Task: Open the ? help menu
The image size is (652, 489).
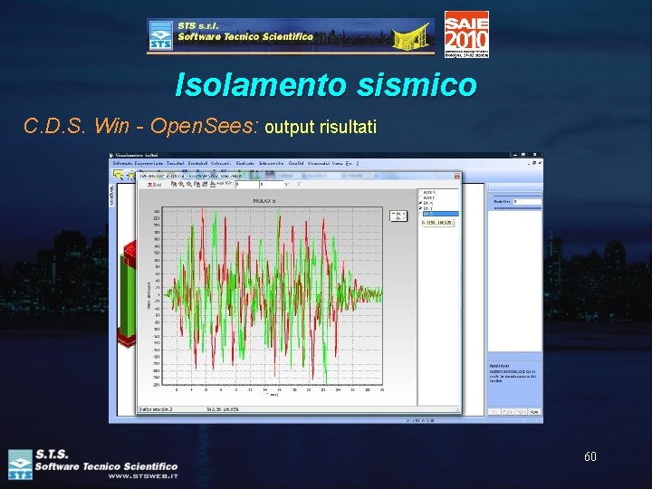Action: (x=358, y=163)
